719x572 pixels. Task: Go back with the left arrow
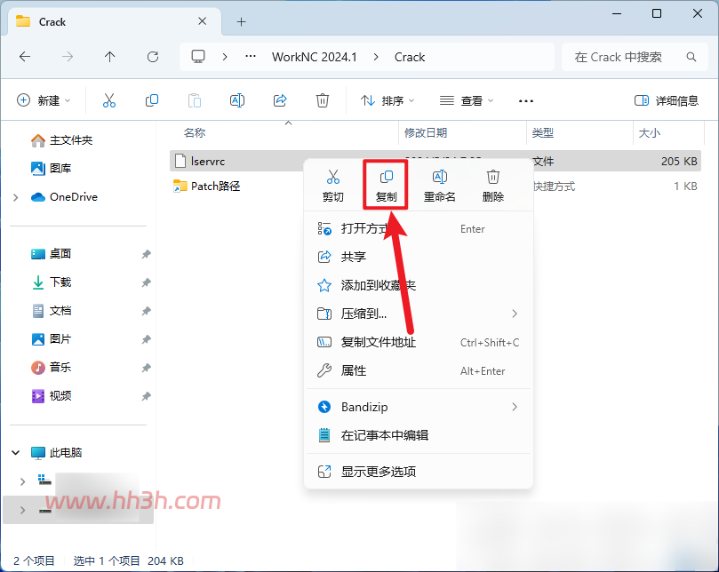(25, 57)
